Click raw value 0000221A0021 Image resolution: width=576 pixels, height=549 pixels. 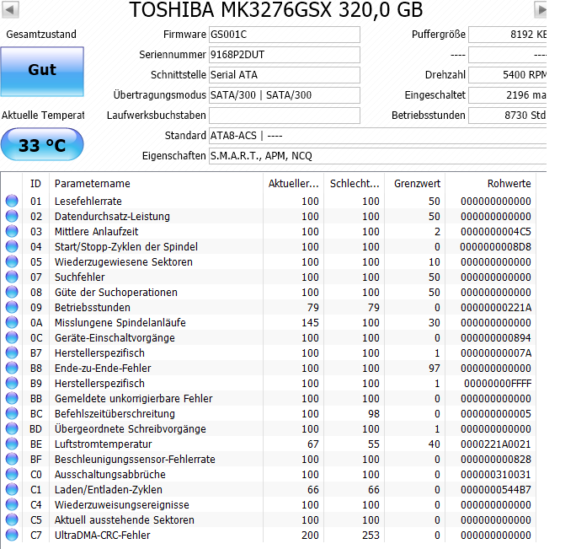[496, 444]
